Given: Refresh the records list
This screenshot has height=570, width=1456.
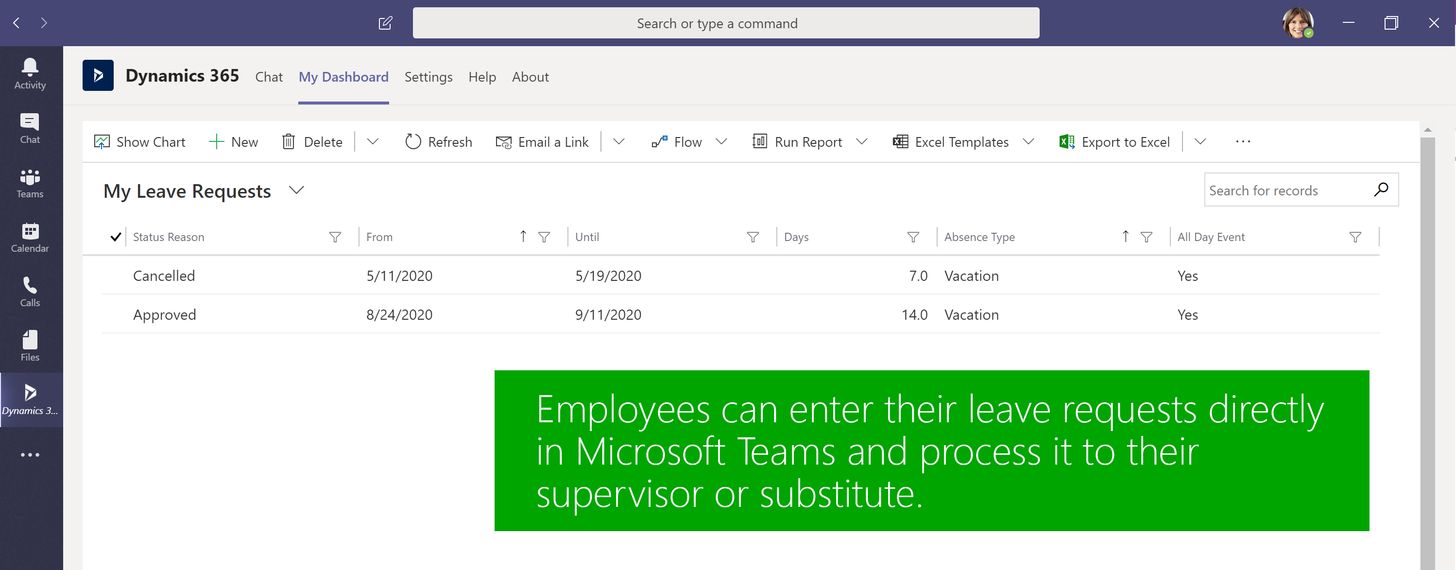Looking at the screenshot, I should (439, 141).
